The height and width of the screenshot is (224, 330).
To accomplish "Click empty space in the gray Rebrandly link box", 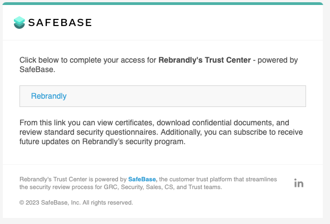I will [x=185, y=96].
